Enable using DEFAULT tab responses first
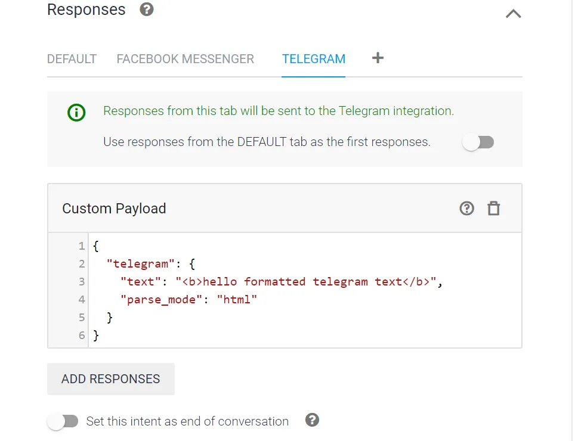This screenshot has height=441, width=575. (x=478, y=142)
